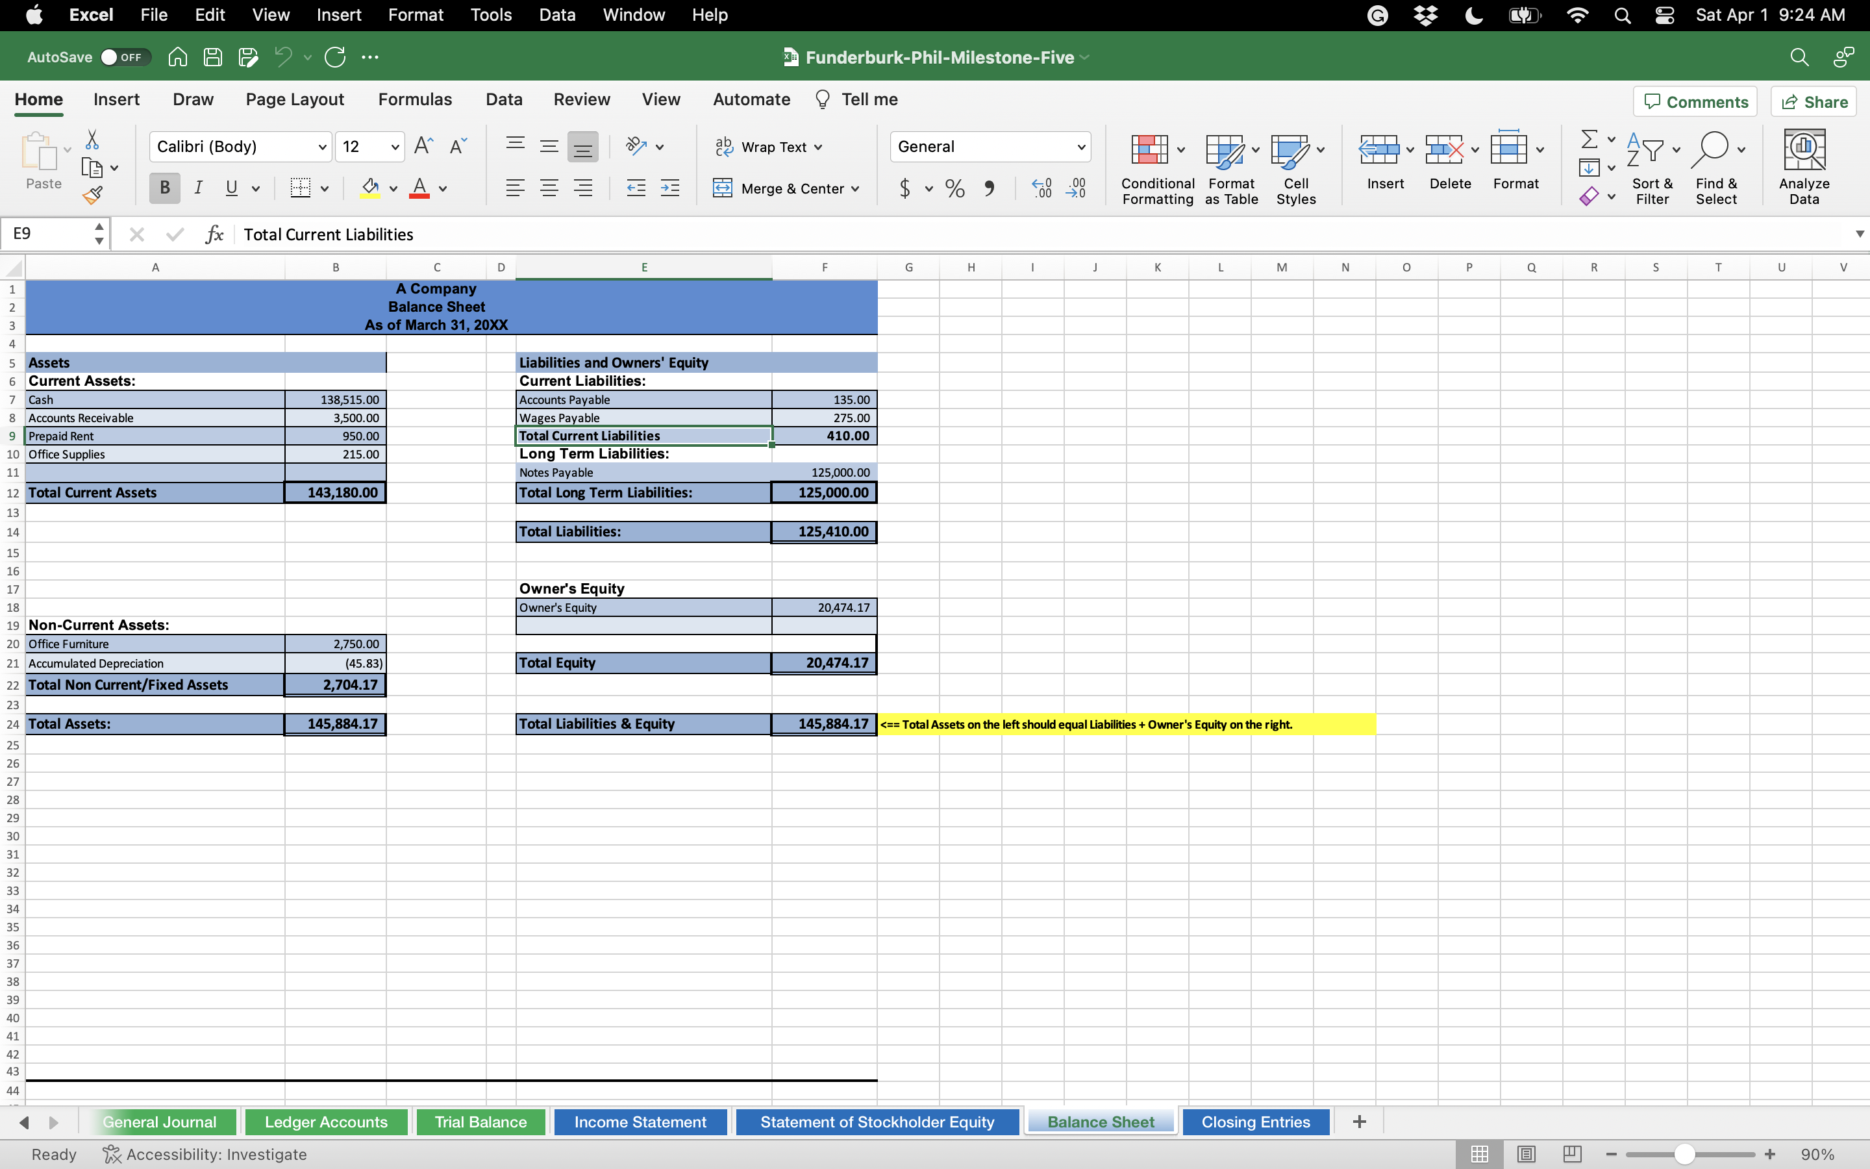Open the font name dropdown
The image size is (1870, 1169).
point(322,146)
